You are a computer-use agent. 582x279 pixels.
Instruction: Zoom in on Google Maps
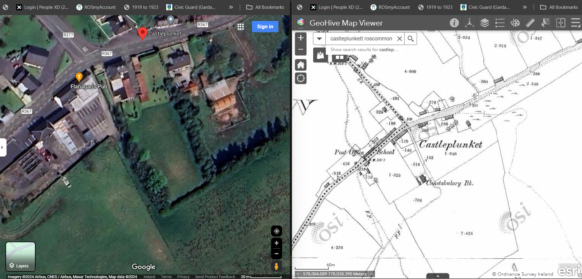277,243
